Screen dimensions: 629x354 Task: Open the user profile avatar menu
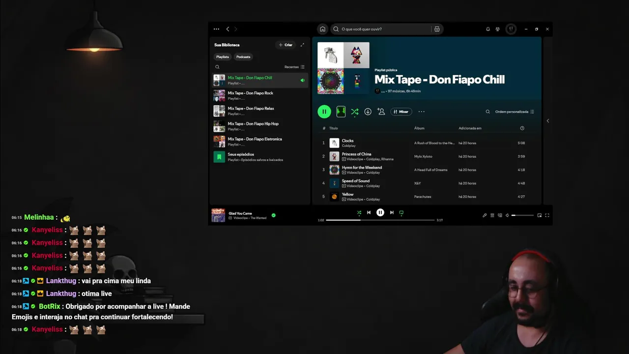[x=511, y=29]
